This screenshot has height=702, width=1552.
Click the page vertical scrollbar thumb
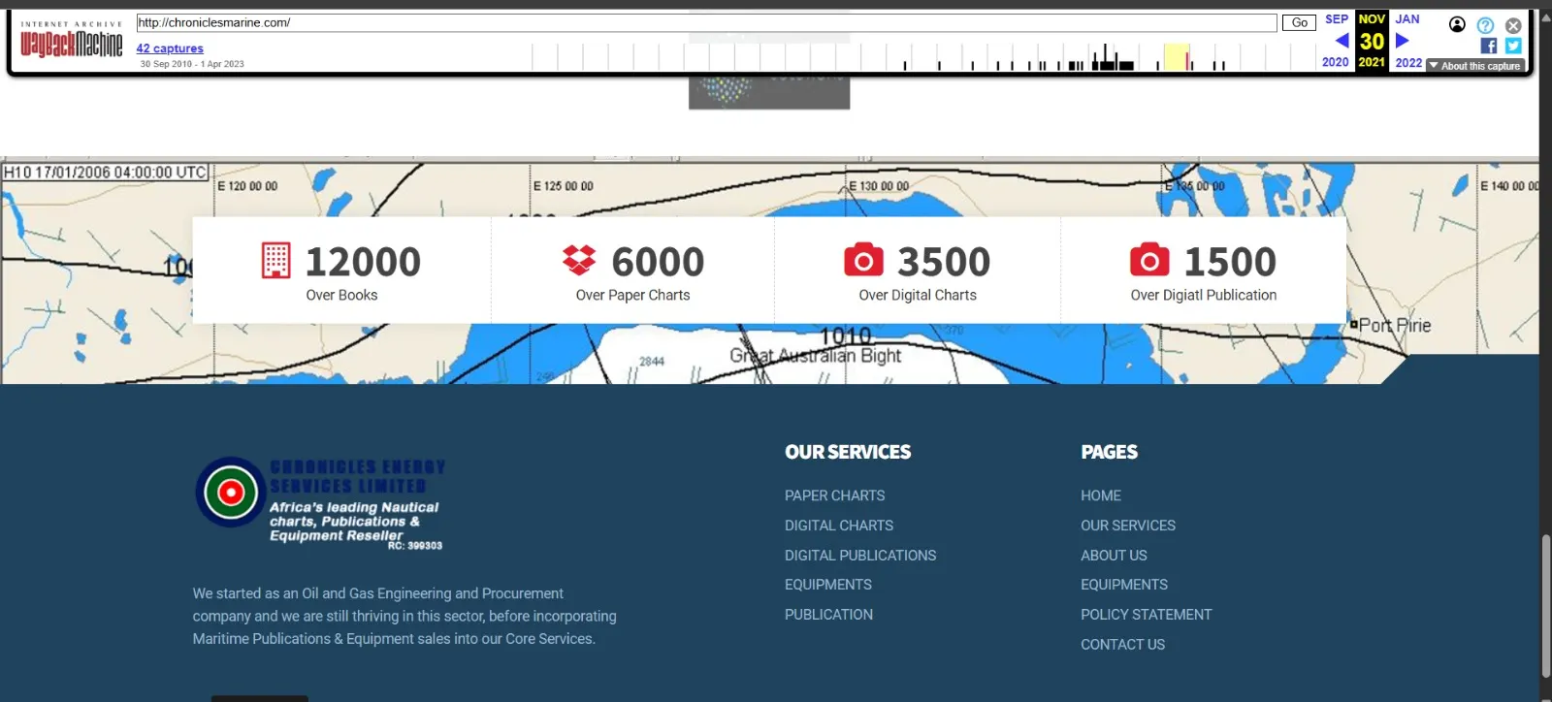1545,606
